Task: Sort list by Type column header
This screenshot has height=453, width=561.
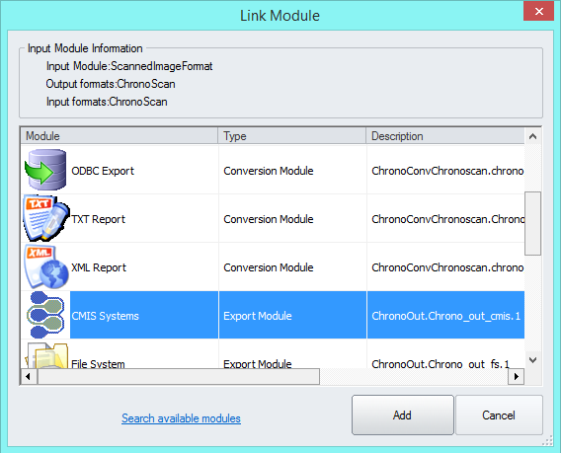Action: 292,136
